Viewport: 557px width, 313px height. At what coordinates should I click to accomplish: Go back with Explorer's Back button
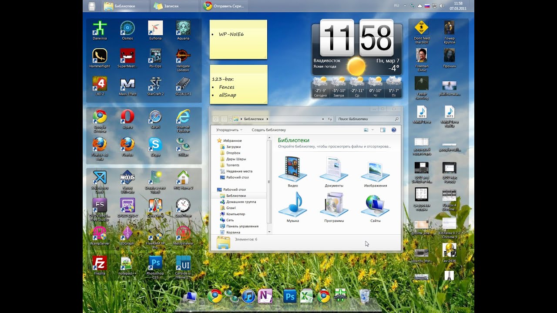(x=216, y=119)
